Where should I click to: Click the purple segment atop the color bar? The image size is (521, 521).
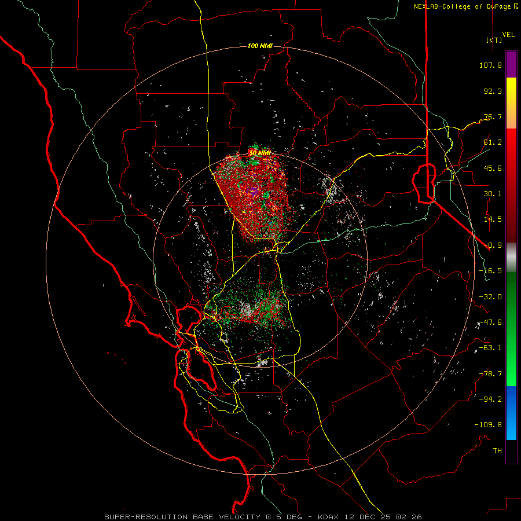pyautogui.click(x=511, y=65)
